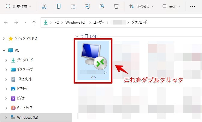Open the 新規作成 (New) menu
Screen dimensions: 202x122
18,6
